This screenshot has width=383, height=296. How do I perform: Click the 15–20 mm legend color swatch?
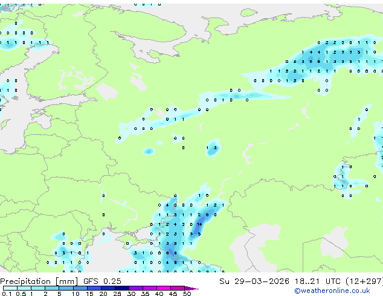[94, 288]
